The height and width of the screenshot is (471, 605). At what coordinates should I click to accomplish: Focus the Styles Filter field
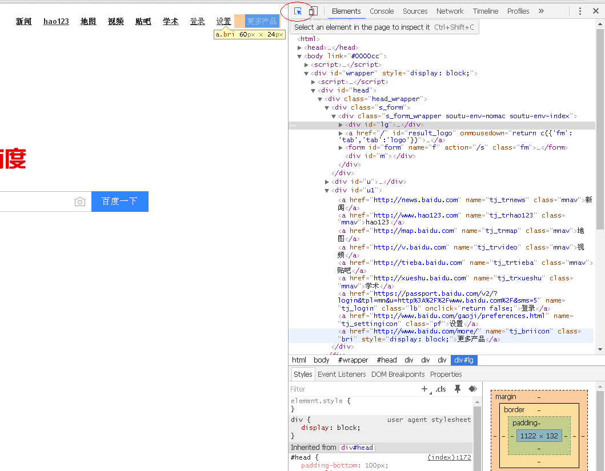pos(353,389)
